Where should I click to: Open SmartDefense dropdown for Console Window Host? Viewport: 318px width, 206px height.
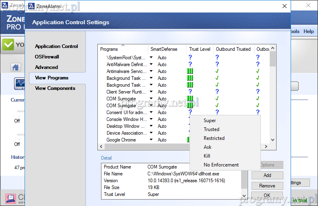[151, 119]
